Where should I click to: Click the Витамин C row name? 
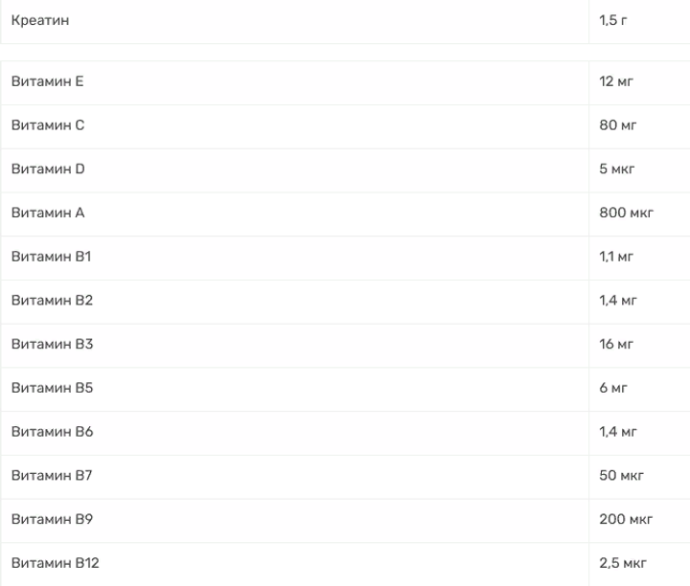[48, 125]
